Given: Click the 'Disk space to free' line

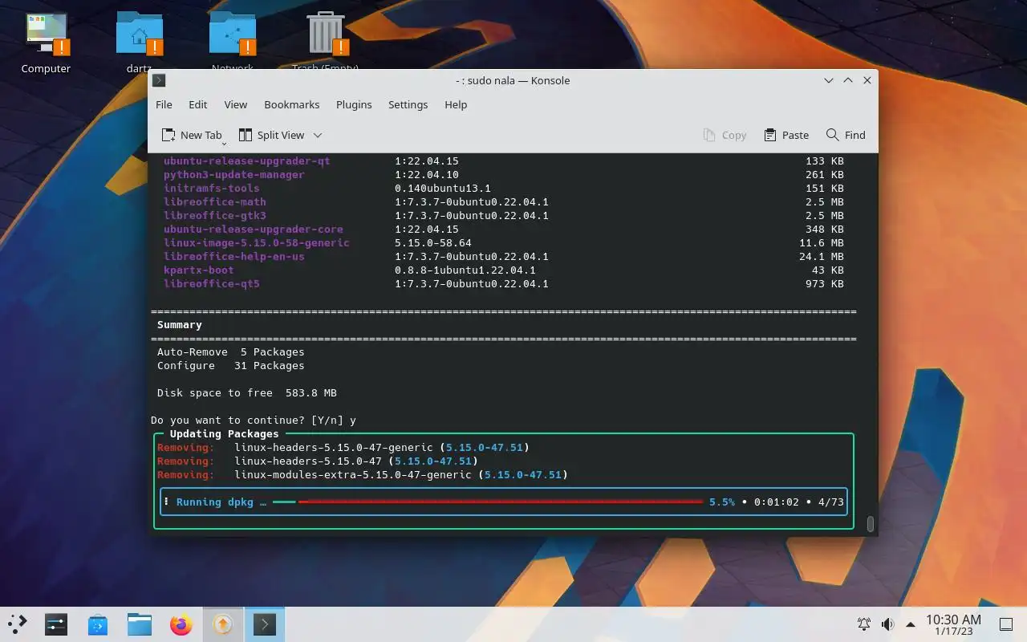Looking at the screenshot, I should pos(247,392).
